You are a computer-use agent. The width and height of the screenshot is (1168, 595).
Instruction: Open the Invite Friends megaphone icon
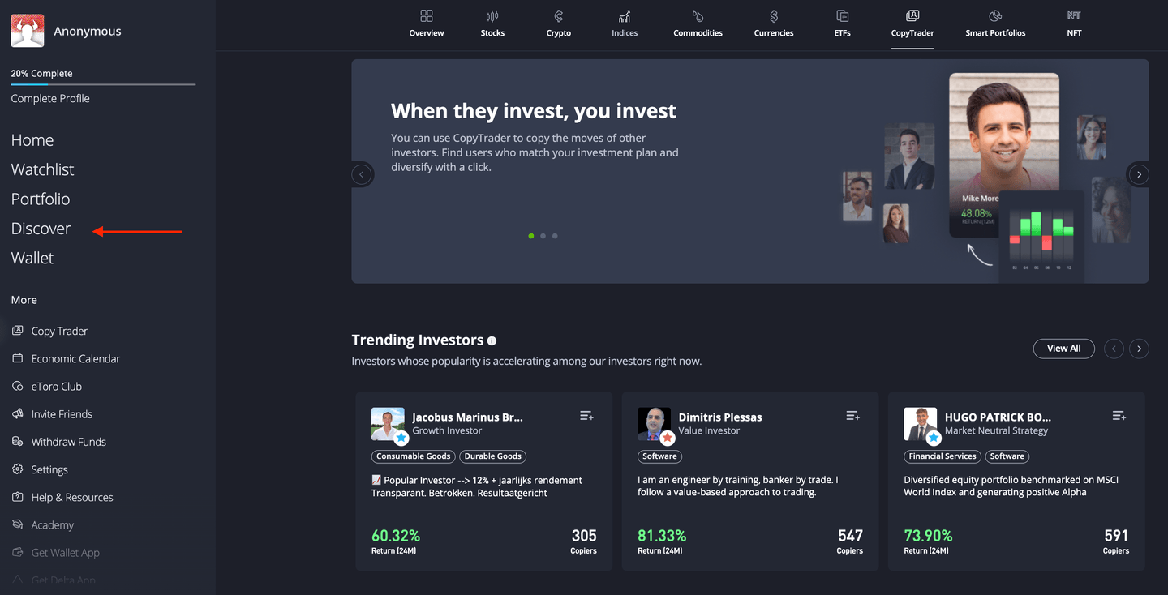click(x=18, y=414)
